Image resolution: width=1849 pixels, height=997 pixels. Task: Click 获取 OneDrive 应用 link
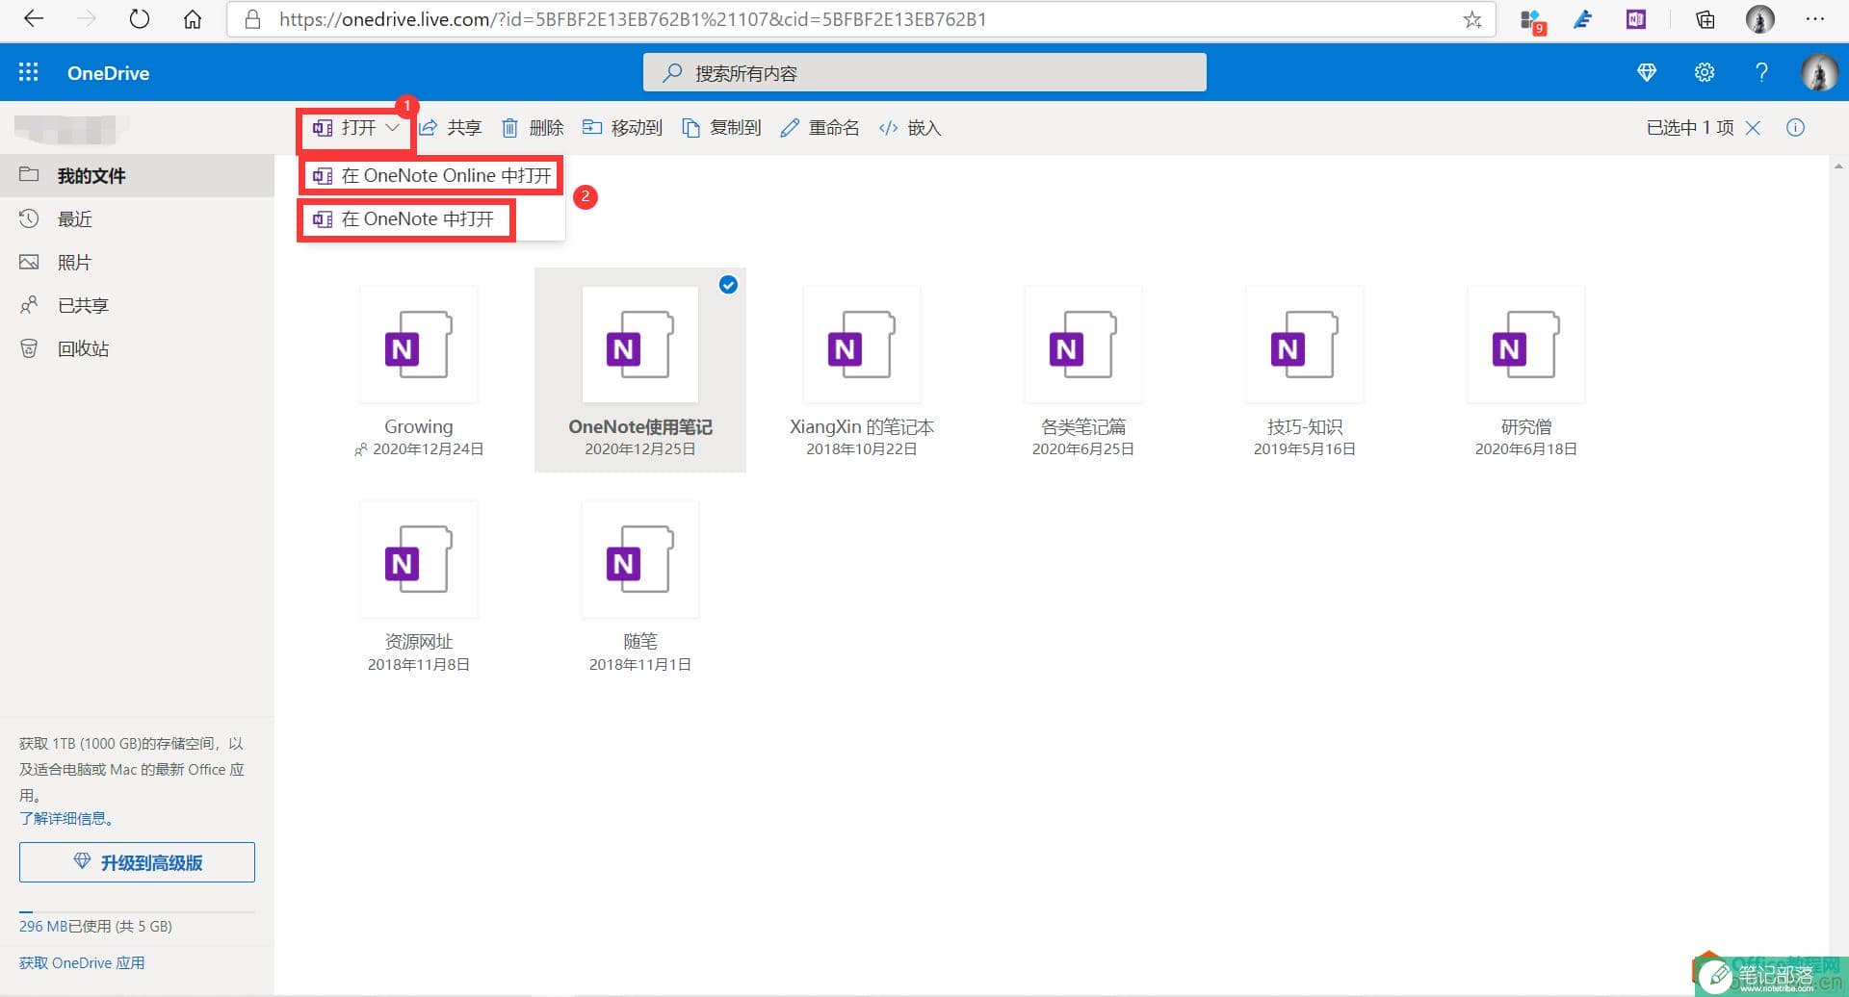(x=82, y=963)
